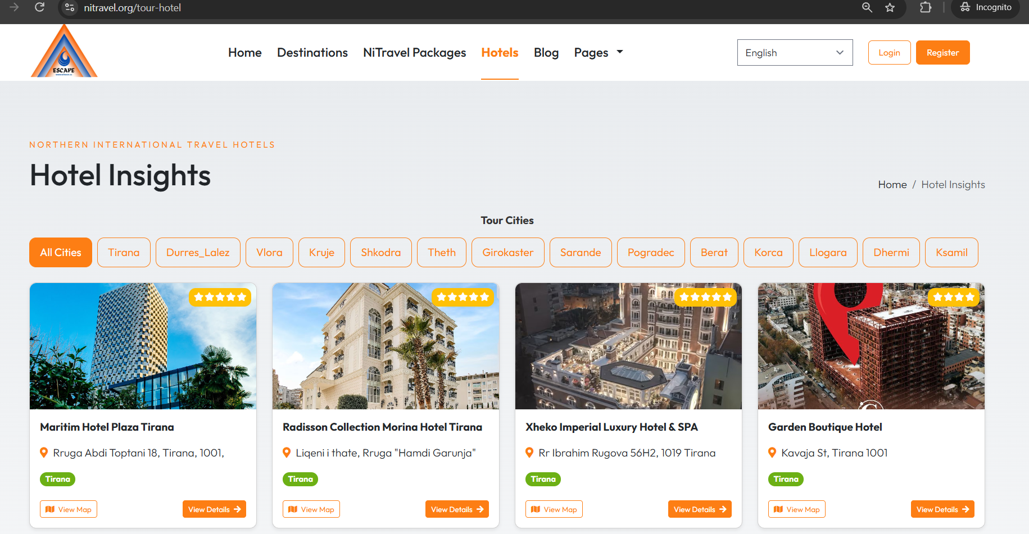Open site information icon in address bar
Image resolution: width=1029 pixels, height=534 pixels.
click(70, 8)
